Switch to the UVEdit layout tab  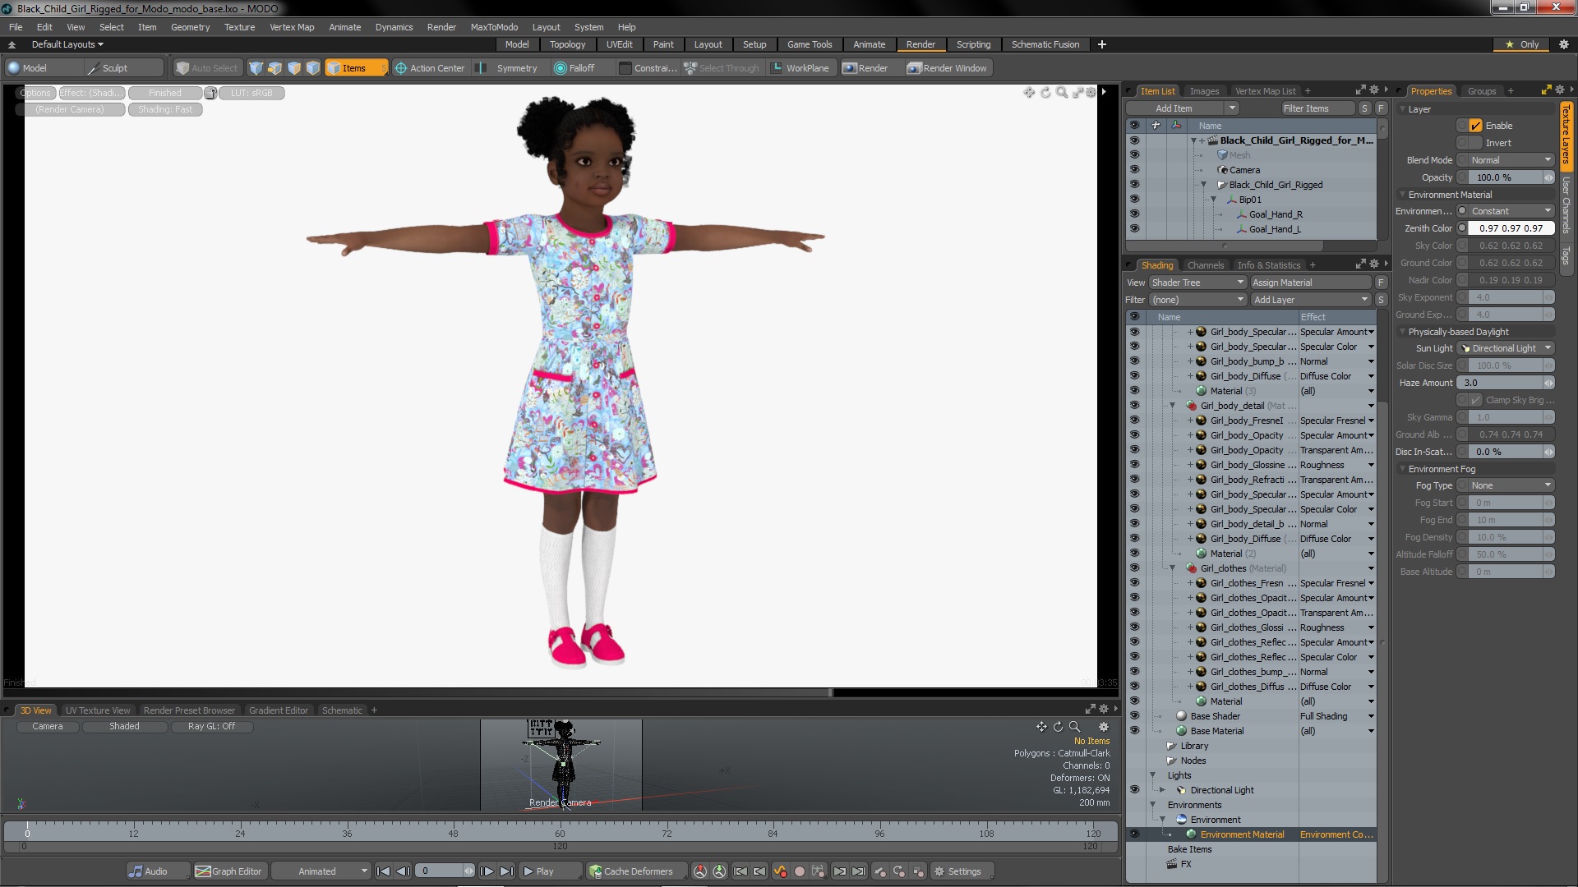(619, 44)
